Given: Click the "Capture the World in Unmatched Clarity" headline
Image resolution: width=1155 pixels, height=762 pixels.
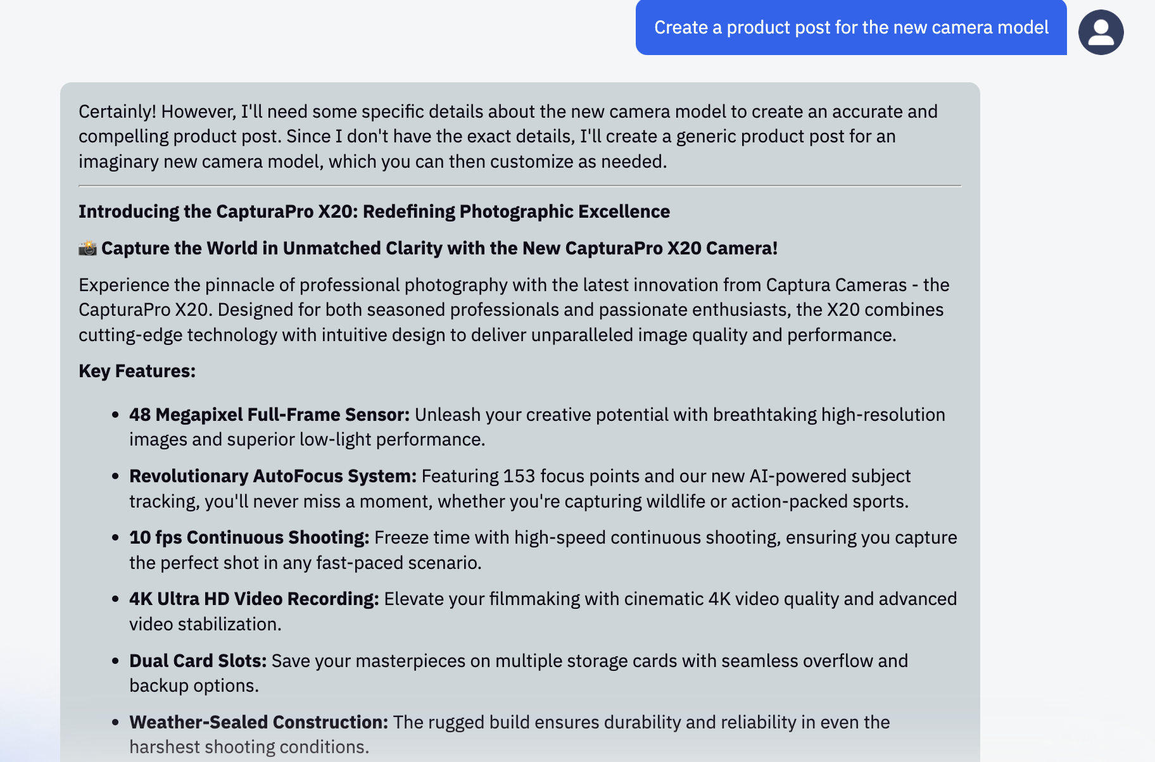Looking at the screenshot, I should pos(439,248).
